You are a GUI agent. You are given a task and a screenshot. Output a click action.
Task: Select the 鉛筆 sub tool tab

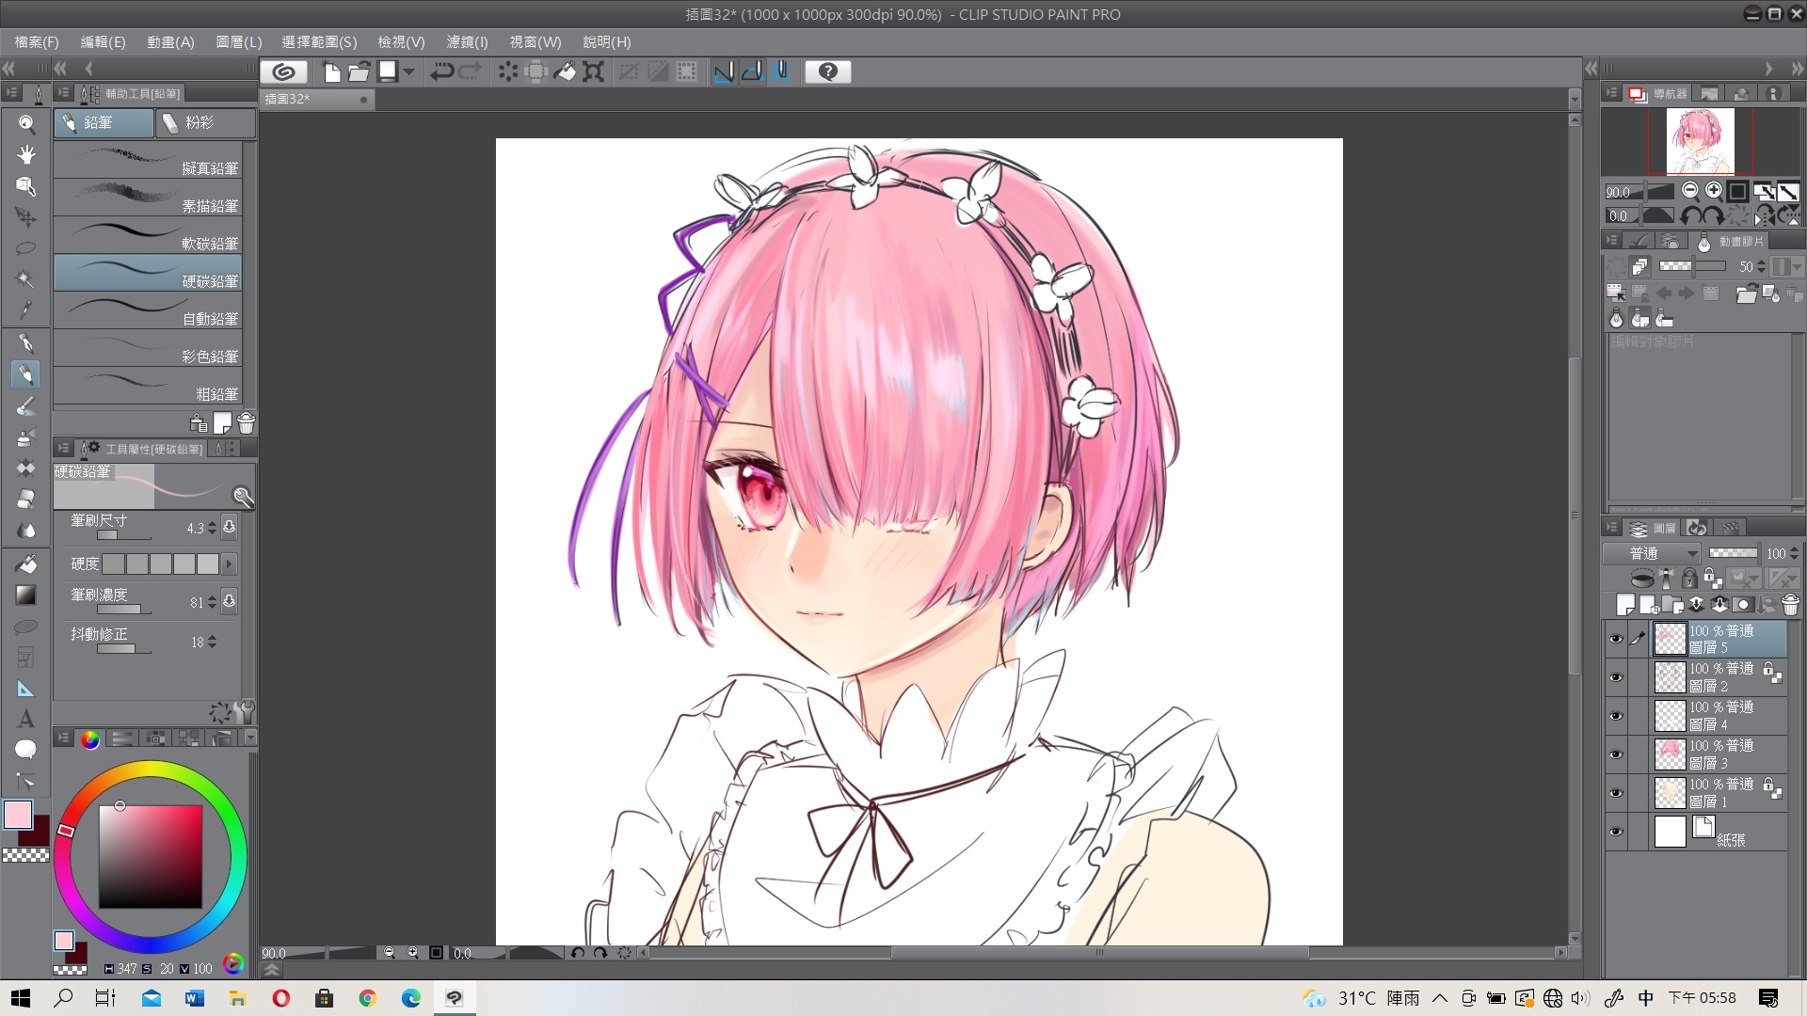coord(104,123)
